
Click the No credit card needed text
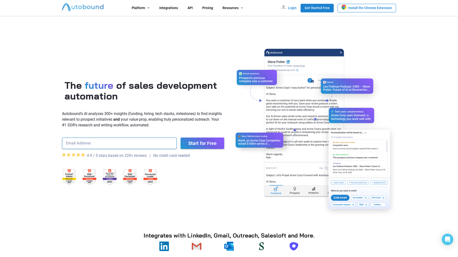(171, 156)
